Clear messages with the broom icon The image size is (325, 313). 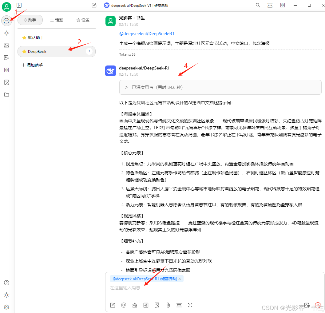point(135,305)
